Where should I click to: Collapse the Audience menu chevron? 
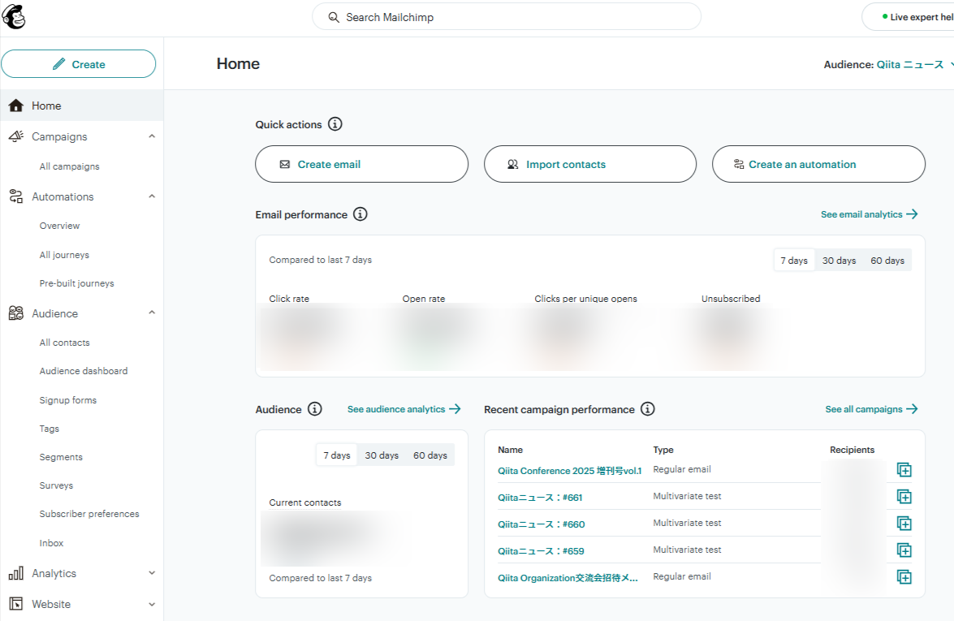click(152, 313)
